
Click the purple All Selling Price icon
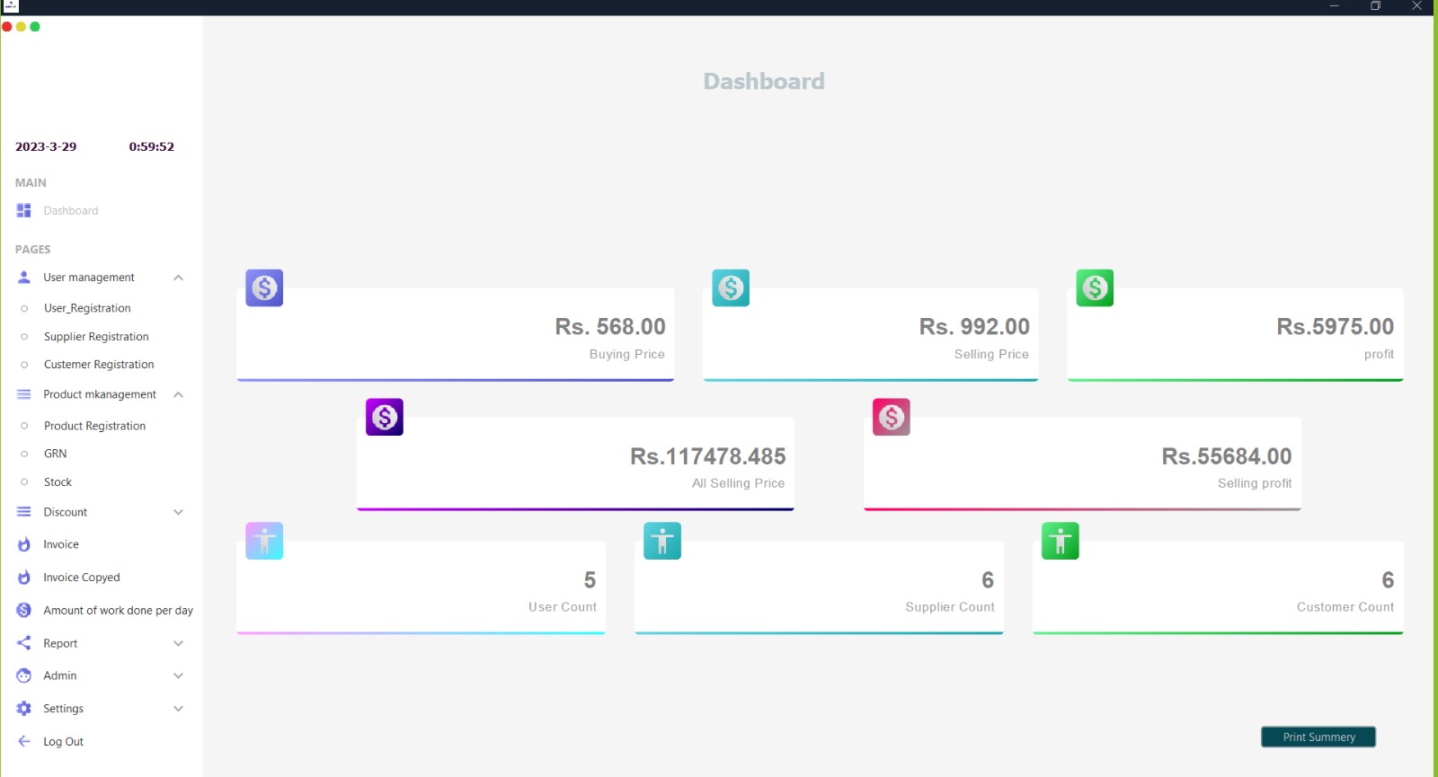tap(385, 417)
